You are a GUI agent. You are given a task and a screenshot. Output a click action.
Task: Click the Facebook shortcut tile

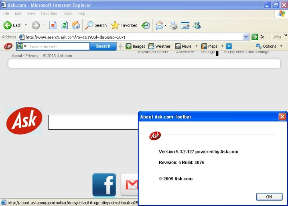click(x=104, y=185)
